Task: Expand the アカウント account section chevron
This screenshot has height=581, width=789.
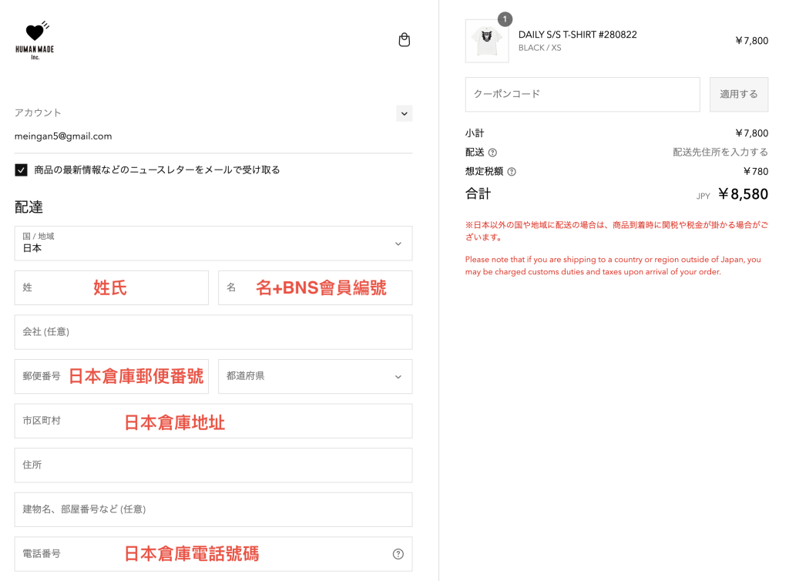Action: click(x=404, y=113)
